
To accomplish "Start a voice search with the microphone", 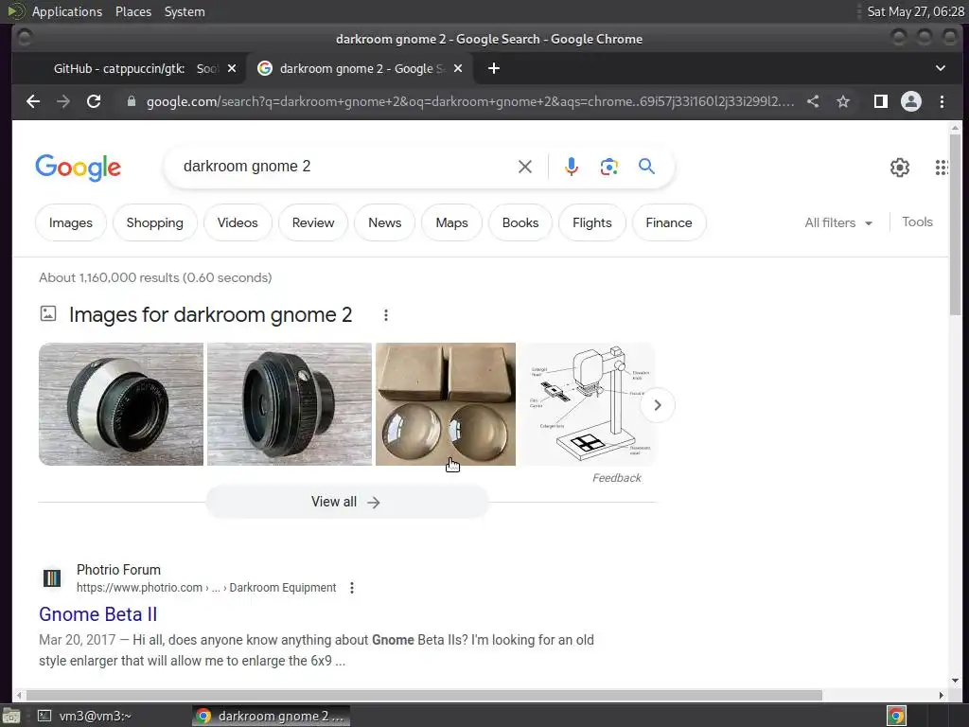I will [571, 167].
